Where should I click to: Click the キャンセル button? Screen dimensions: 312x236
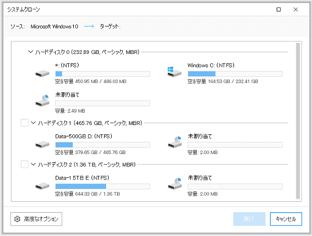285,219
